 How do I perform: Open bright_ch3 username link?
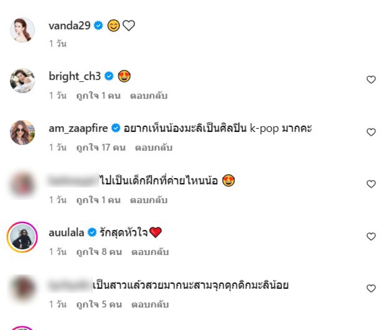75,76
